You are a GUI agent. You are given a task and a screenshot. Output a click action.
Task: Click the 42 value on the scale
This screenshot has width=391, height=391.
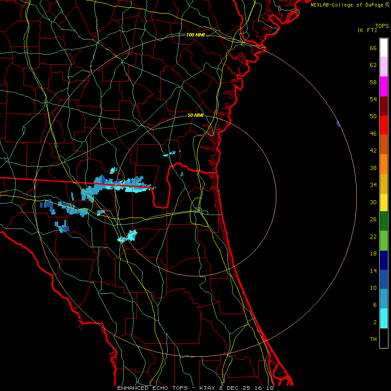point(373,151)
